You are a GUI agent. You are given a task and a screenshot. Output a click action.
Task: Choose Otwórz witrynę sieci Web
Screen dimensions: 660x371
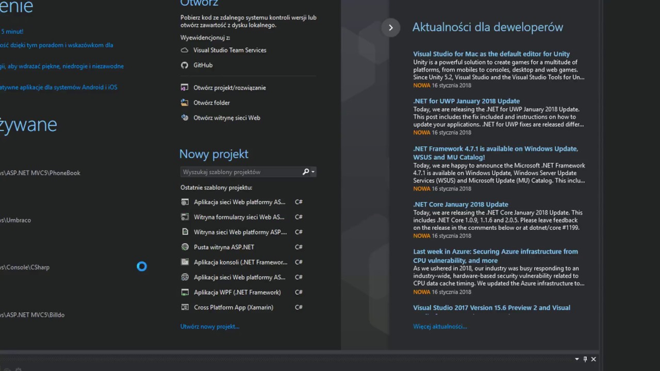pyautogui.click(x=227, y=117)
